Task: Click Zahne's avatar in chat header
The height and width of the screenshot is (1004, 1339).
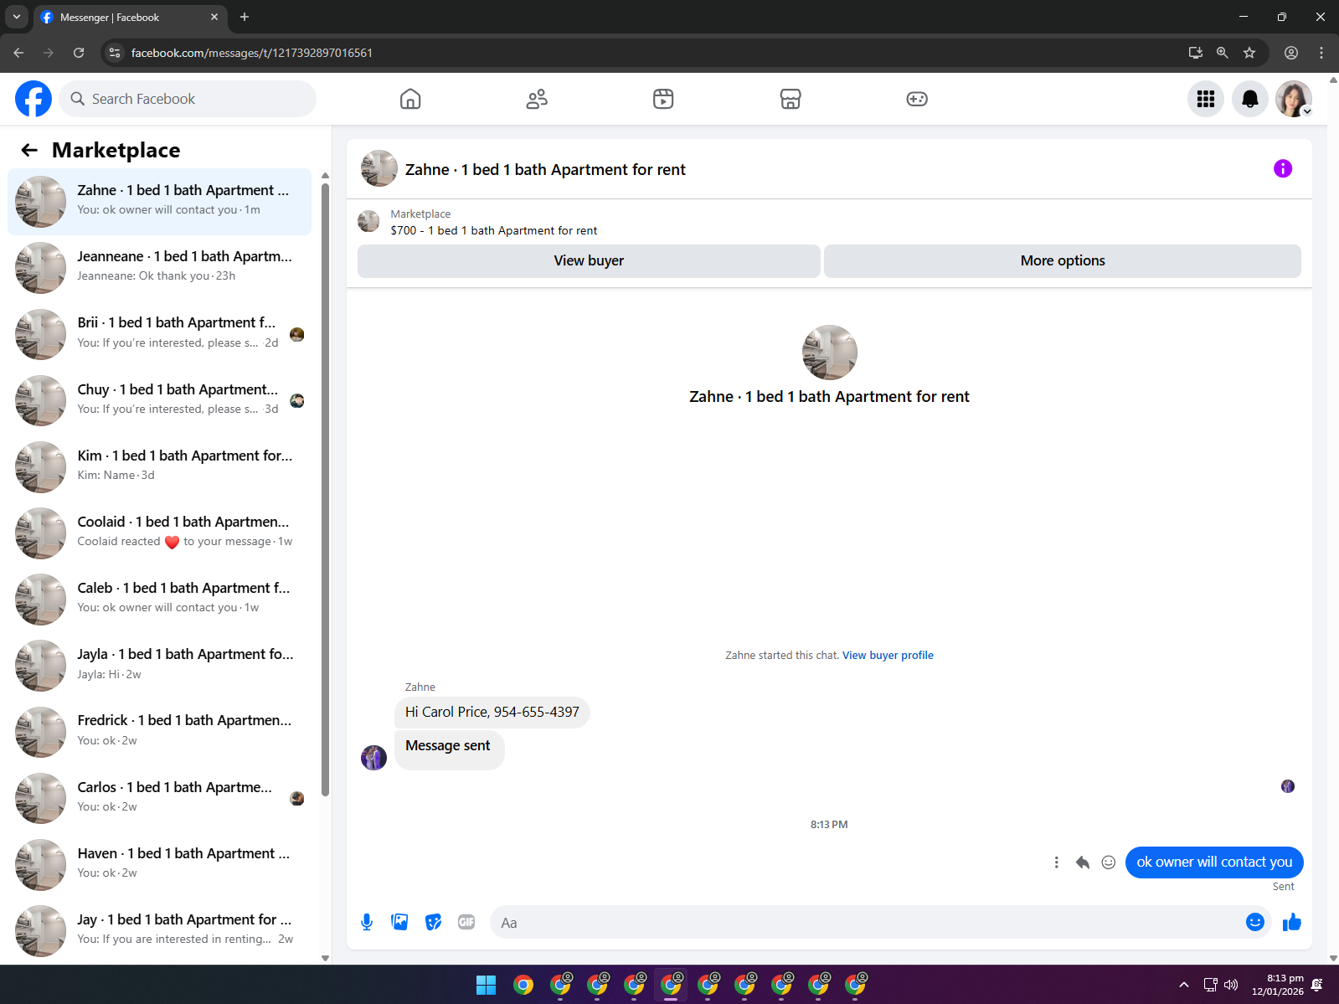Action: point(379,168)
